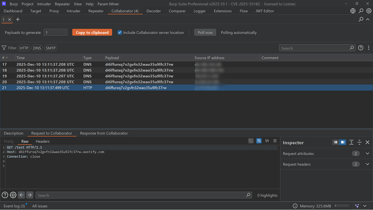Expand the chevron next to the sparkle icon

(364, 206)
